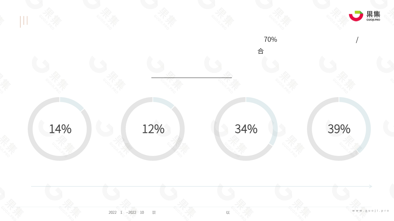Click the 12% percentage label
Viewport: 394px width, 221px height.
coord(153,129)
